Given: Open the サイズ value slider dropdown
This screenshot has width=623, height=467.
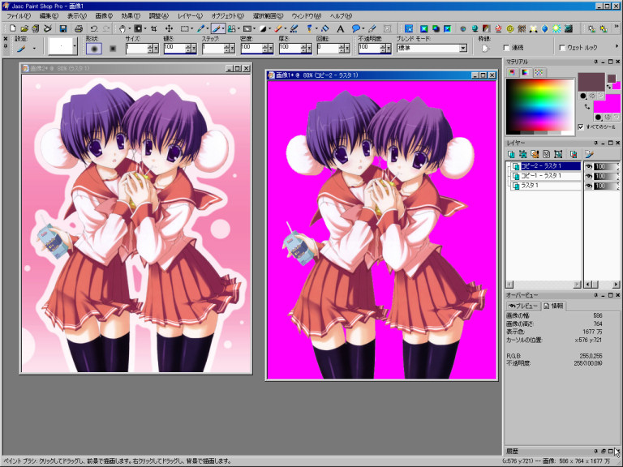Looking at the screenshot, I should (x=156, y=49).
